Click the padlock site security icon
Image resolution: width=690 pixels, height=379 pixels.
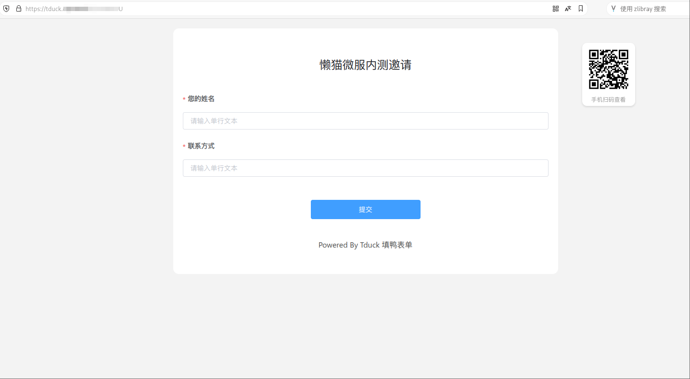19,9
